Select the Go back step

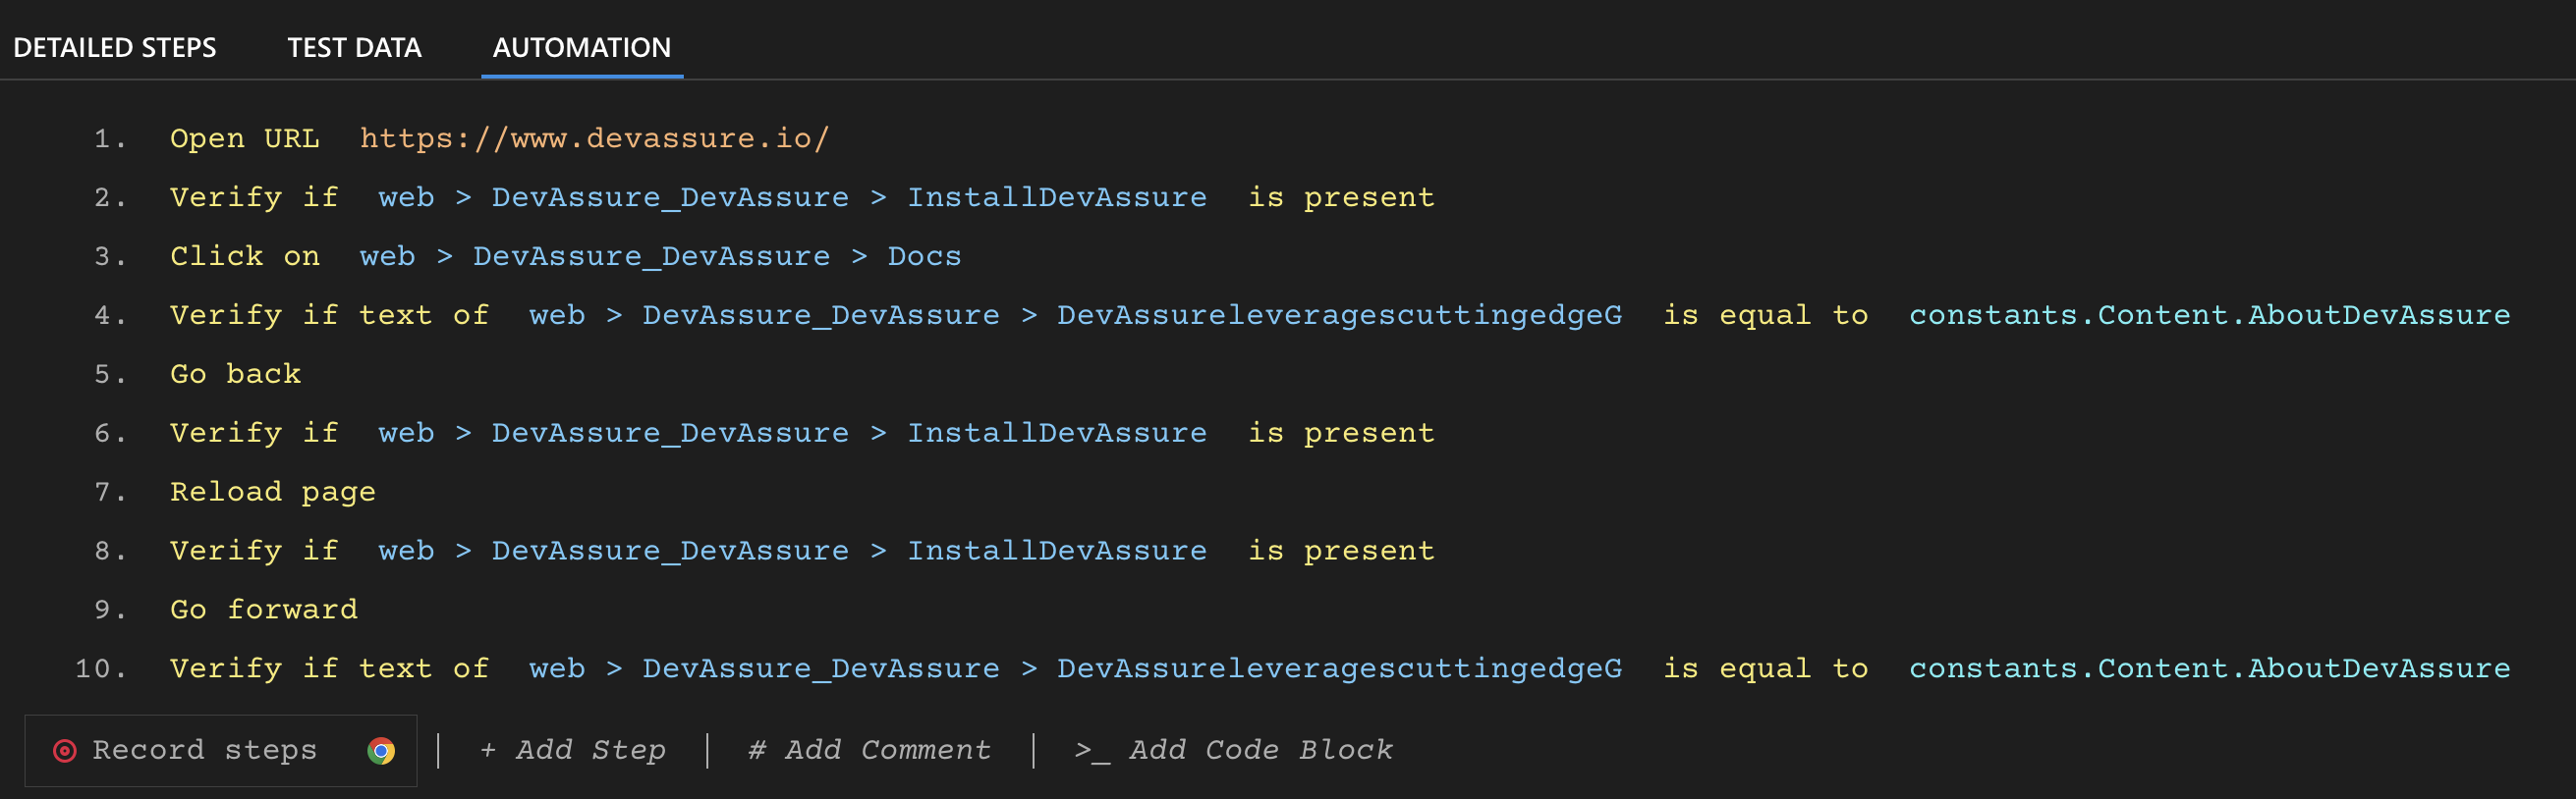[x=236, y=374]
